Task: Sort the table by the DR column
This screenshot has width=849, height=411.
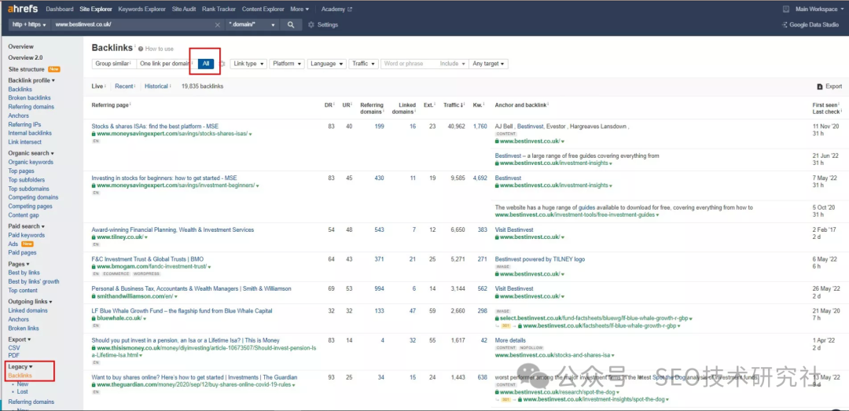Action: 328,105
